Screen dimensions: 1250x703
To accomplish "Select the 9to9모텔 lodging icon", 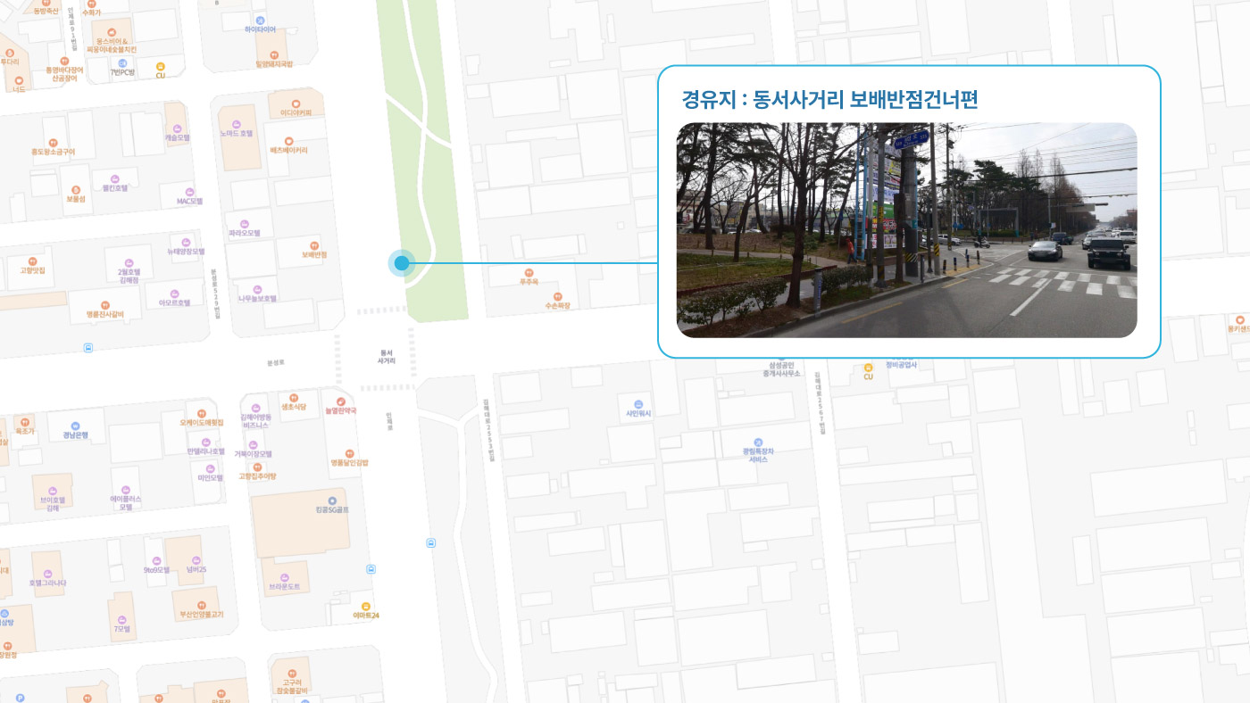I will pos(156,560).
